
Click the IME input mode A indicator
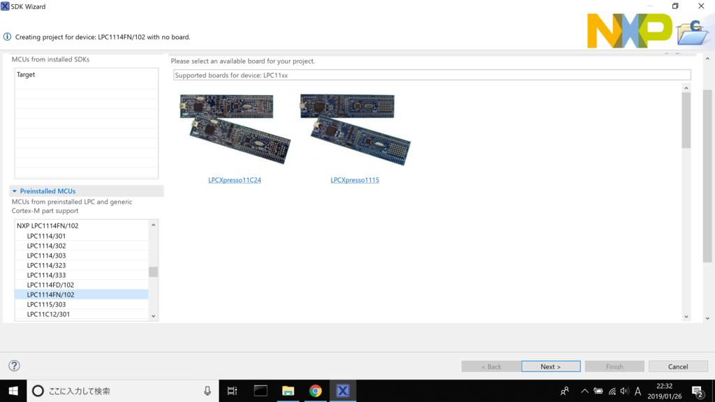pos(637,391)
